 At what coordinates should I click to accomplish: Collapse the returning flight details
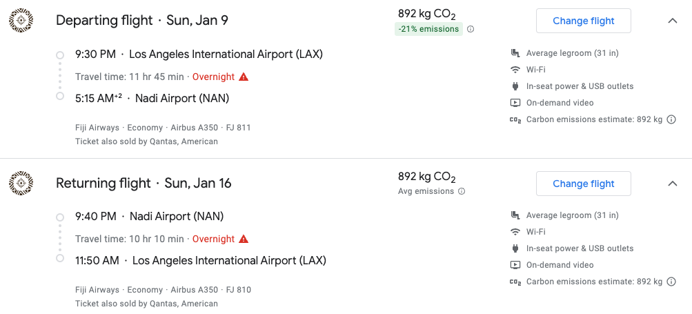point(673,184)
